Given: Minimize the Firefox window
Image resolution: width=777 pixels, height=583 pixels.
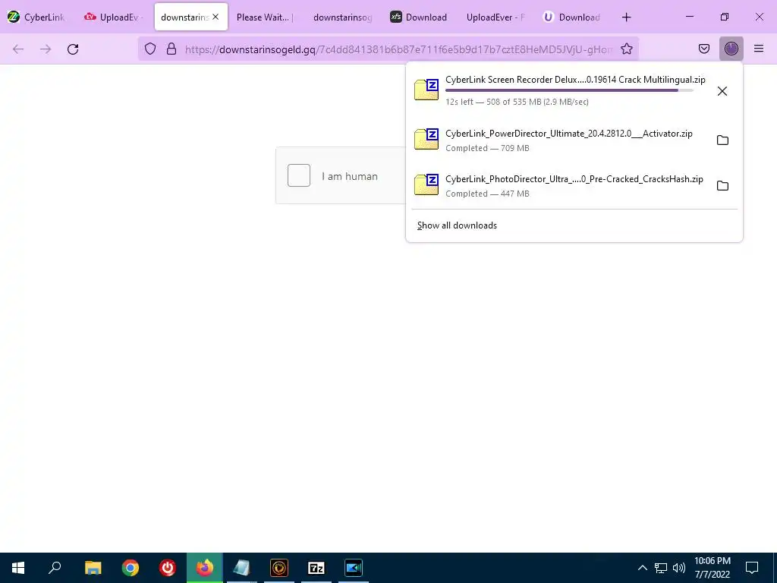Looking at the screenshot, I should click(689, 17).
